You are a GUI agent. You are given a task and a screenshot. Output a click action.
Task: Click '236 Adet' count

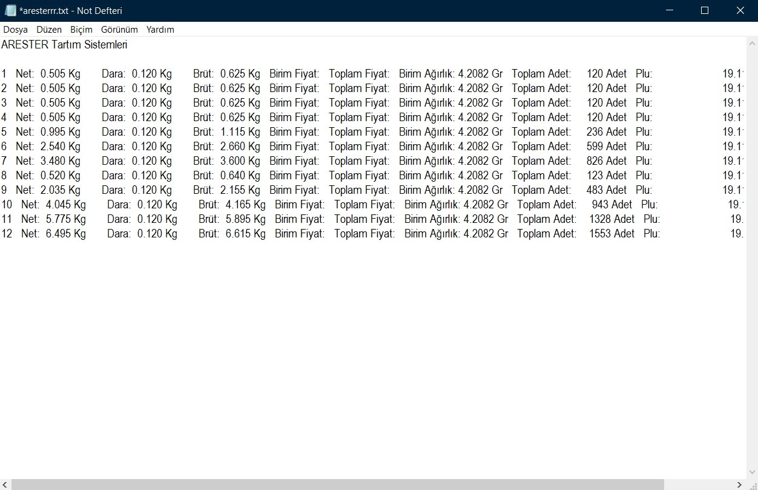607,131
